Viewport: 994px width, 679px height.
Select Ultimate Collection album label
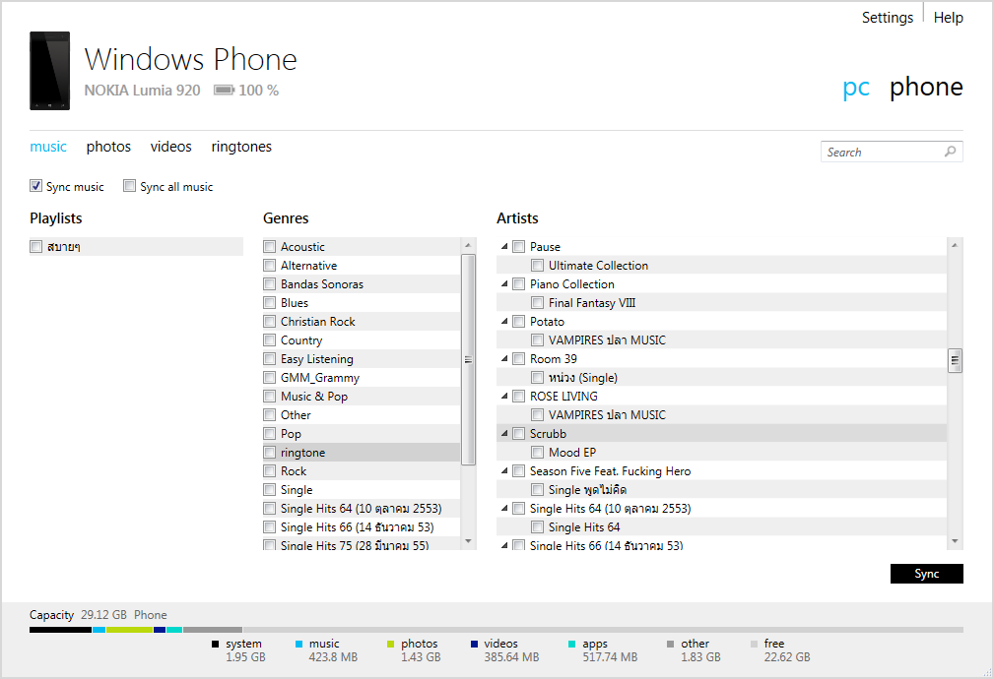(598, 266)
